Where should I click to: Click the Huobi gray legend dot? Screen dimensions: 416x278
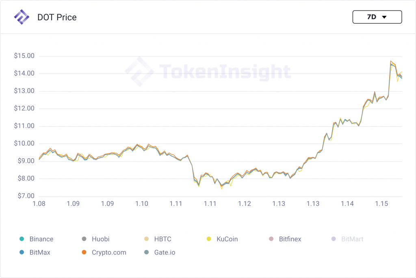coord(84,239)
